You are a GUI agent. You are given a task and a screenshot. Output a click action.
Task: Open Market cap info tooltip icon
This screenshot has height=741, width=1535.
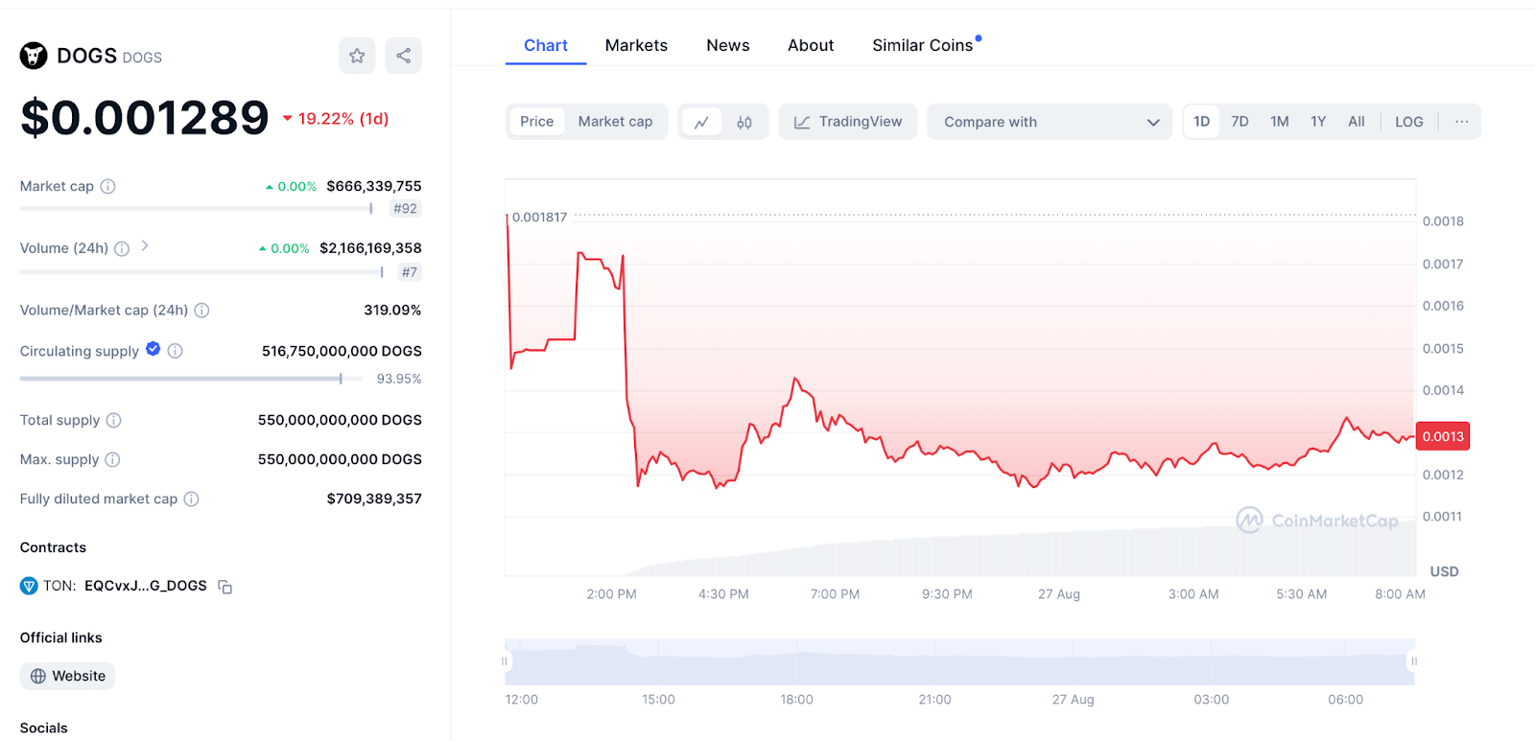[108, 186]
